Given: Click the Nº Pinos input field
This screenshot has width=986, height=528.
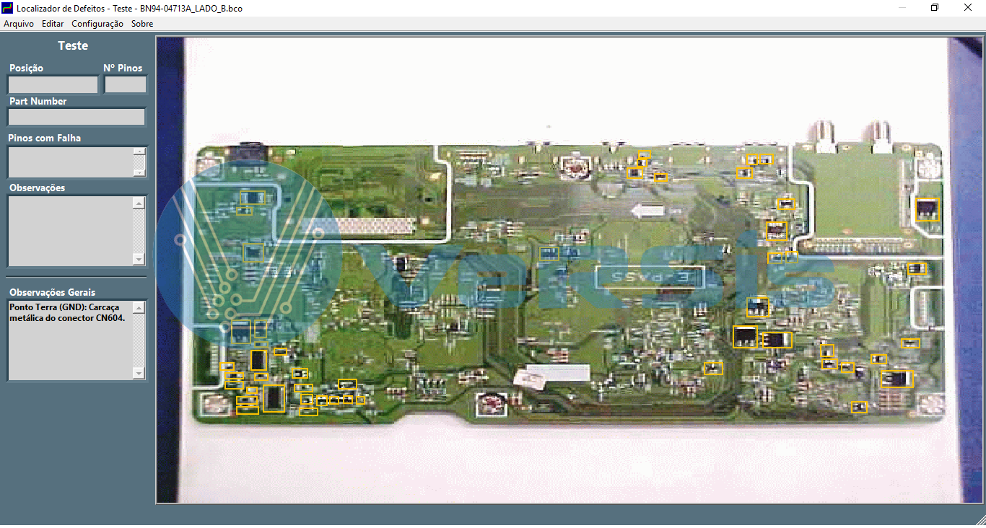Looking at the screenshot, I should tap(126, 84).
